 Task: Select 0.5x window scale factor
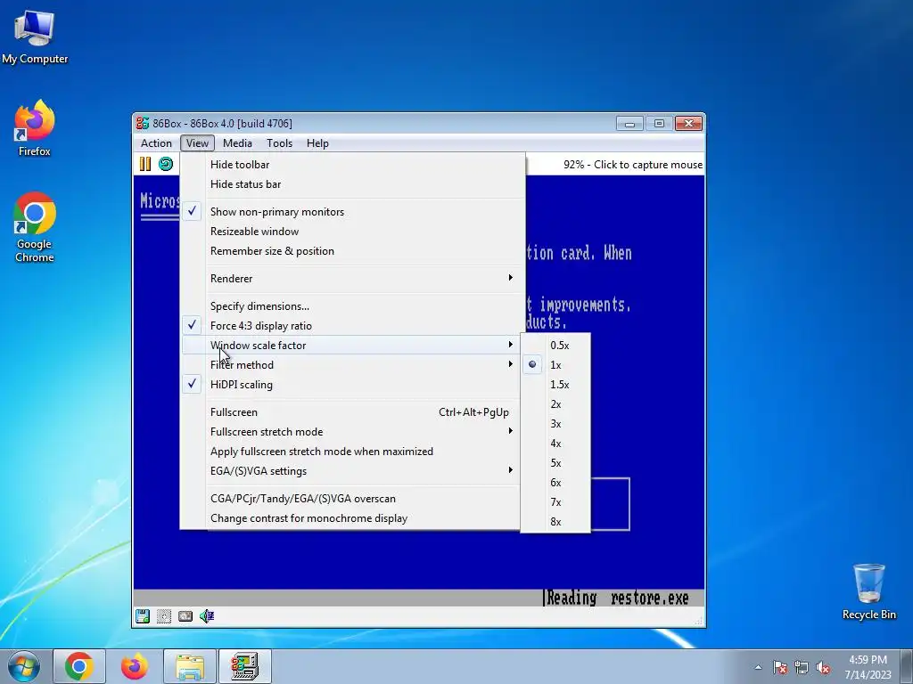(555, 345)
